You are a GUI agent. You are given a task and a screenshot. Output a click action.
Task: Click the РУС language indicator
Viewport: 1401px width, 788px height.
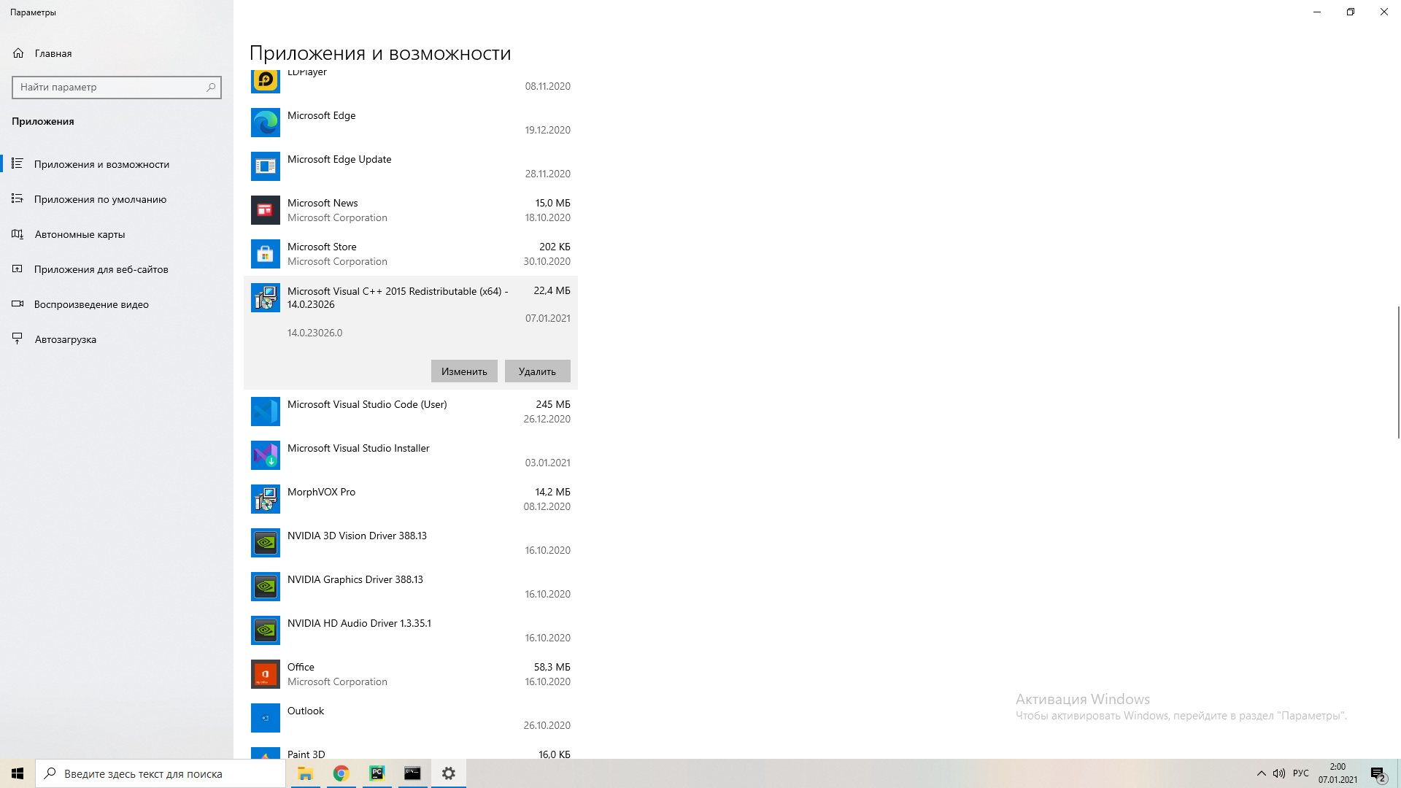[1300, 773]
